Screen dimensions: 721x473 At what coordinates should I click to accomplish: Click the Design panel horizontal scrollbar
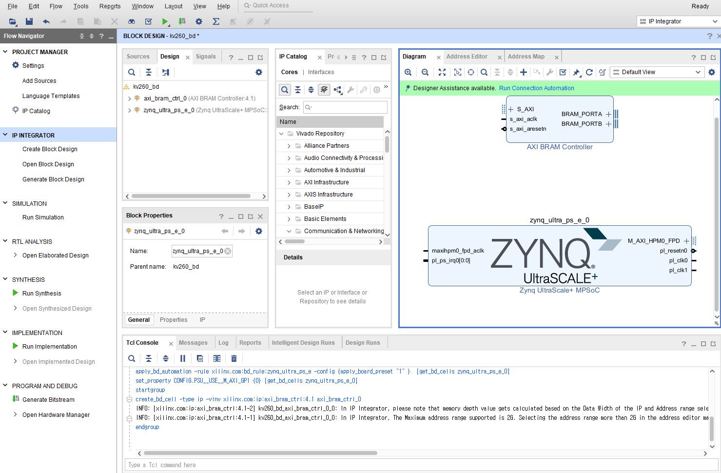tap(191, 197)
